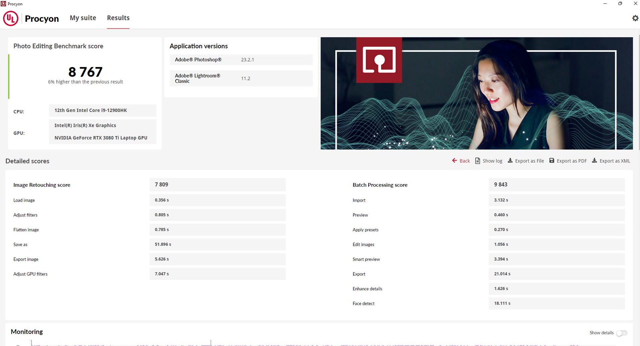Select the Results tab
The image size is (640, 346).
[x=118, y=18]
